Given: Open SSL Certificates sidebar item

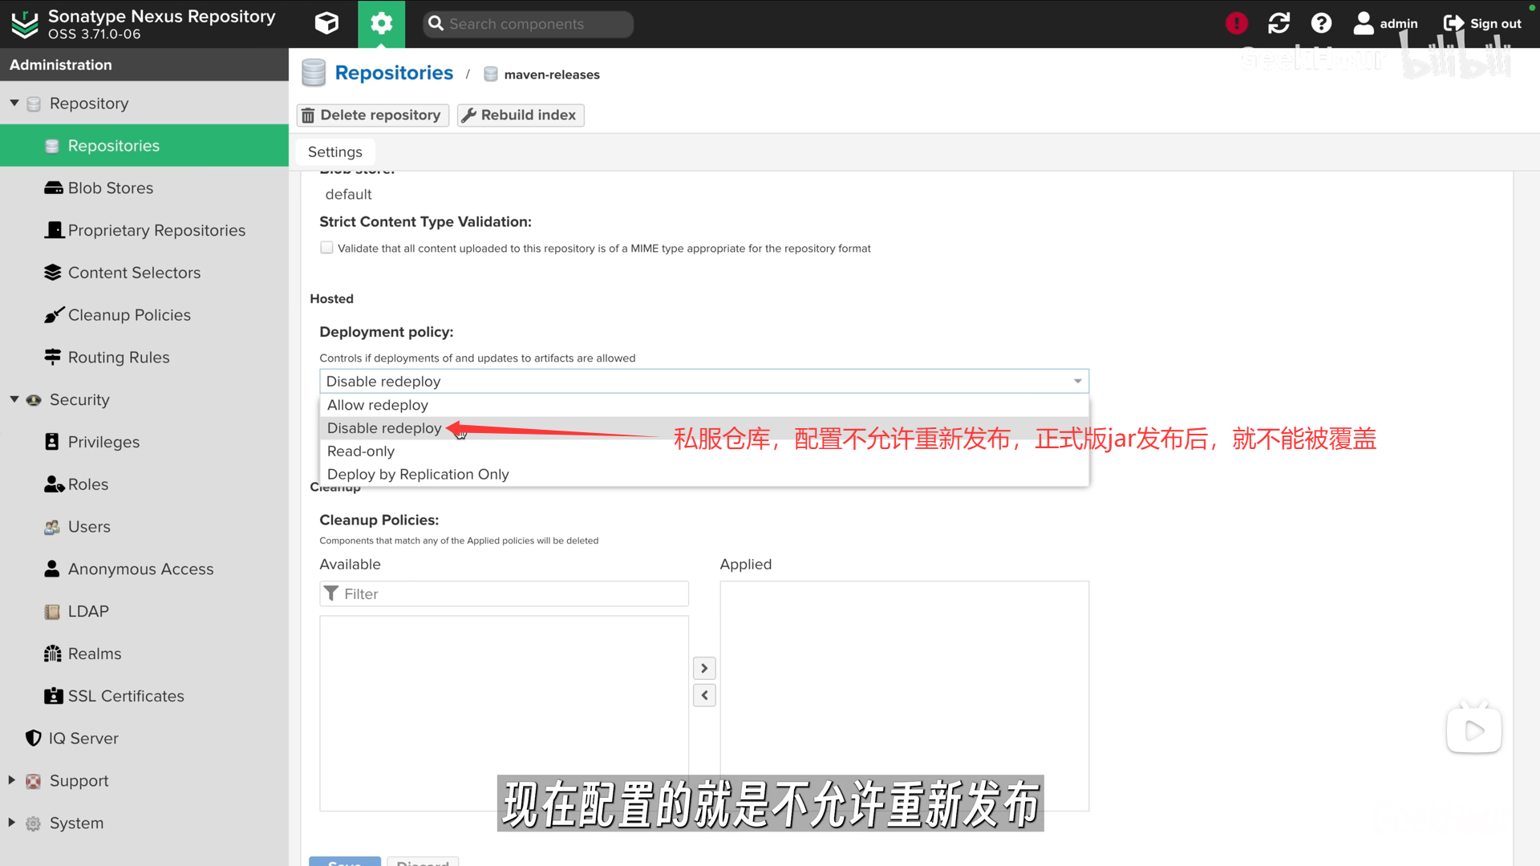Looking at the screenshot, I should [144, 696].
